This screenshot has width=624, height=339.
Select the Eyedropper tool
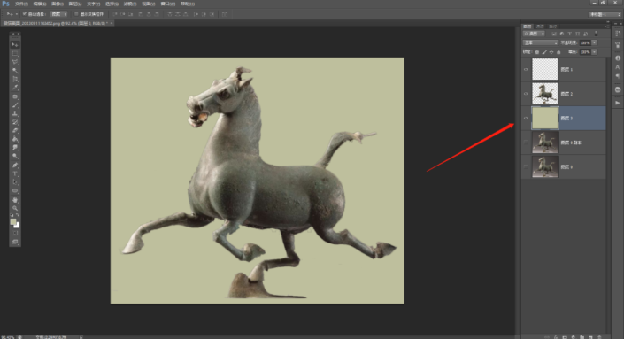click(x=15, y=88)
